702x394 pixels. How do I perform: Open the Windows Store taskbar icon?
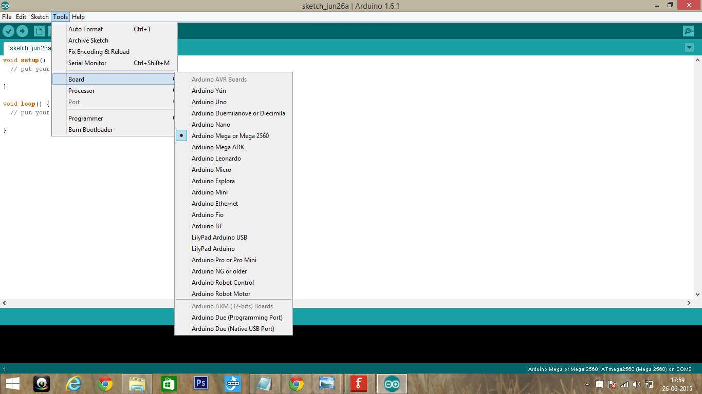[169, 384]
